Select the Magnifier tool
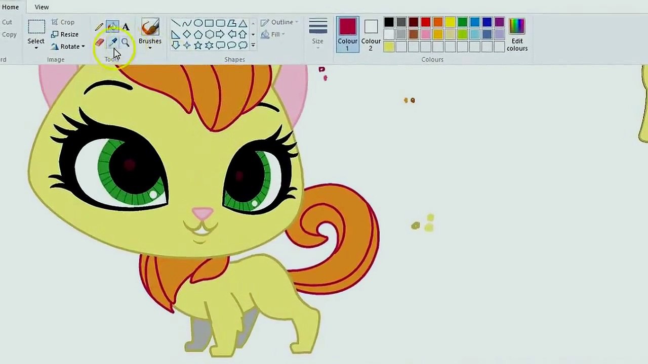 pyautogui.click(x=126, y=43)
